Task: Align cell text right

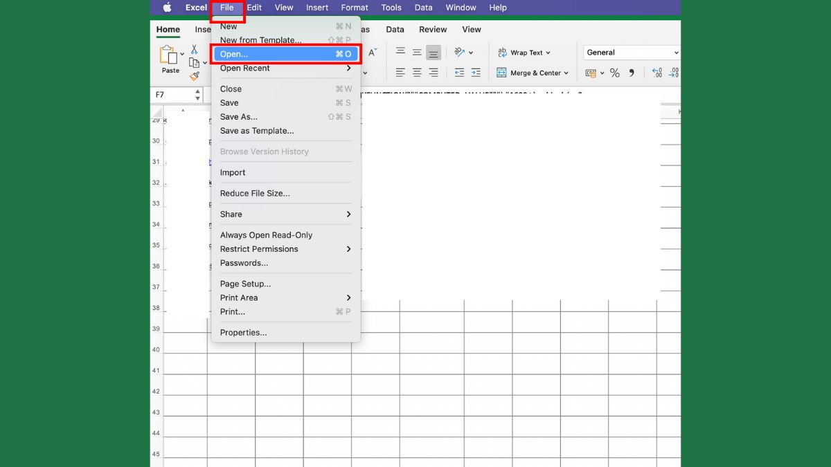Action: (x=434, y=73)
